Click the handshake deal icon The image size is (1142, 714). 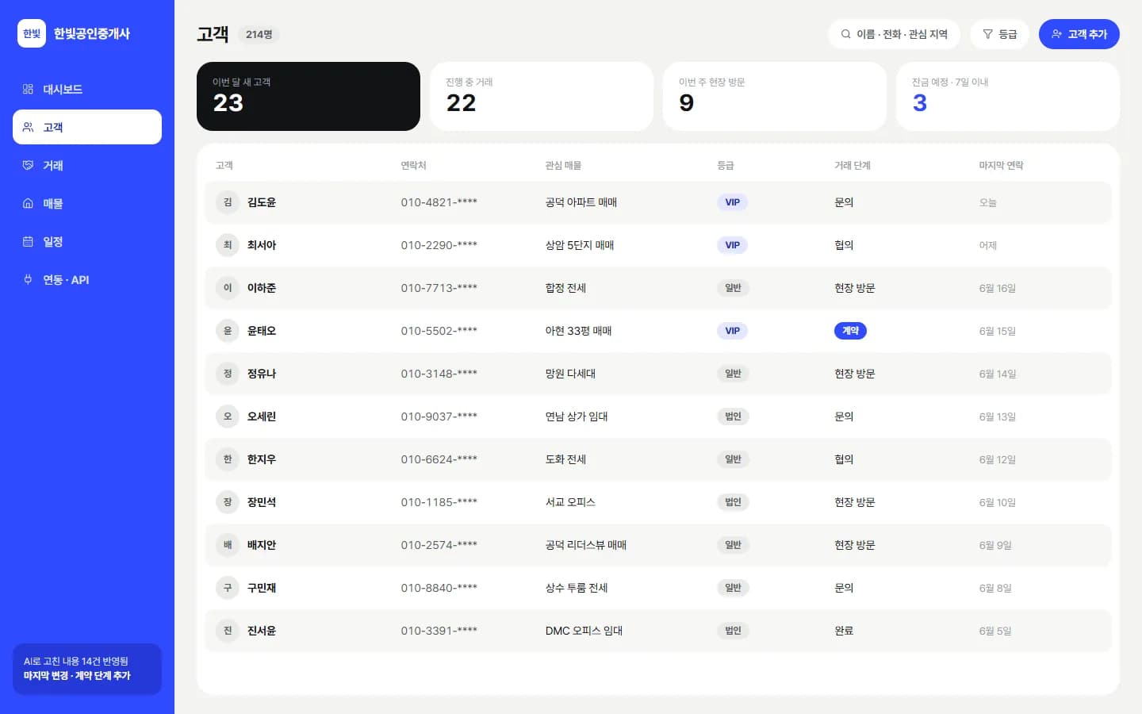[28, 165]
